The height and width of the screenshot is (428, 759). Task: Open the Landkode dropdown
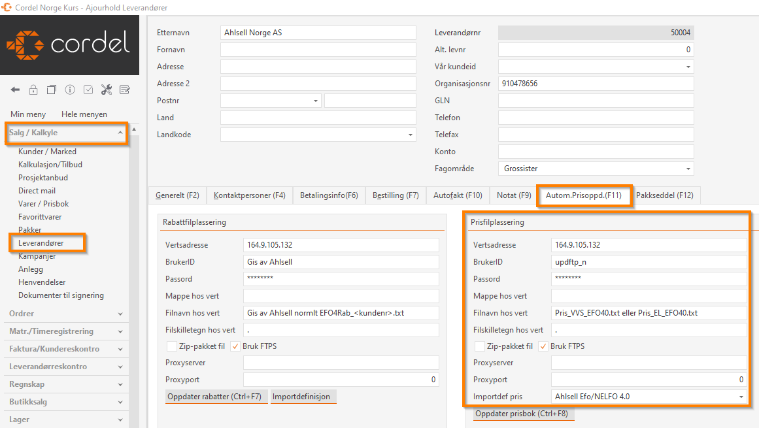click(x=411, y=135)
